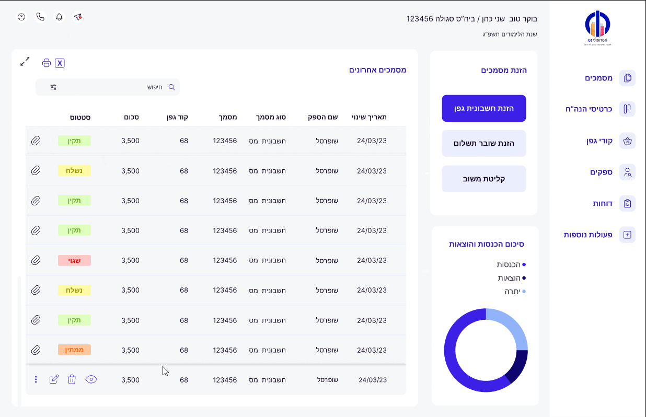
Task: Edit the last row with pencil icon
Action: tap(54, 380)
